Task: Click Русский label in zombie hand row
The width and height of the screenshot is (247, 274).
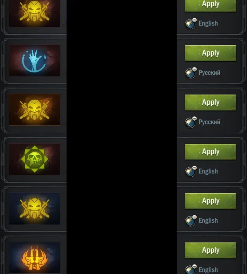Action: 209,73
